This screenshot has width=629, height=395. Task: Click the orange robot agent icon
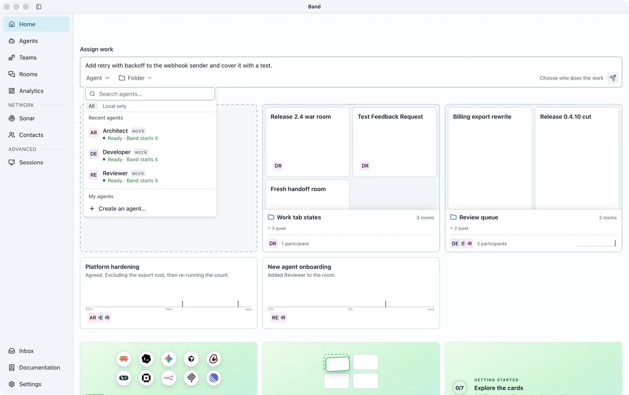coord(124,359)
